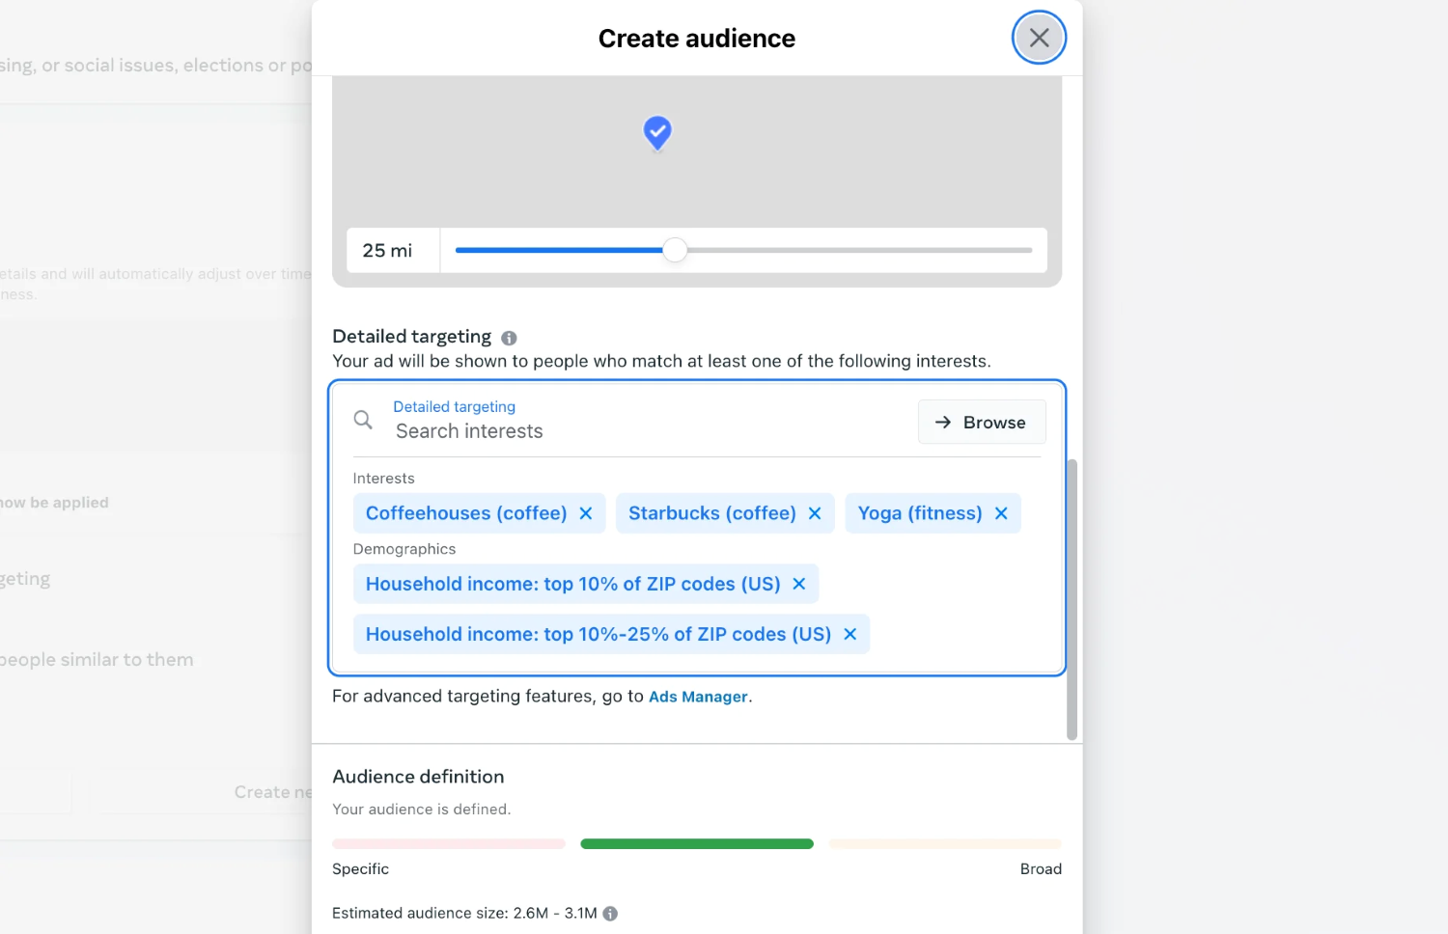Open the Ads Manager link
The image size is (1448, 934).
(698, 697)
